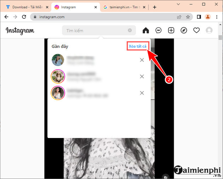Go to Instagram home feed icon

146,30
